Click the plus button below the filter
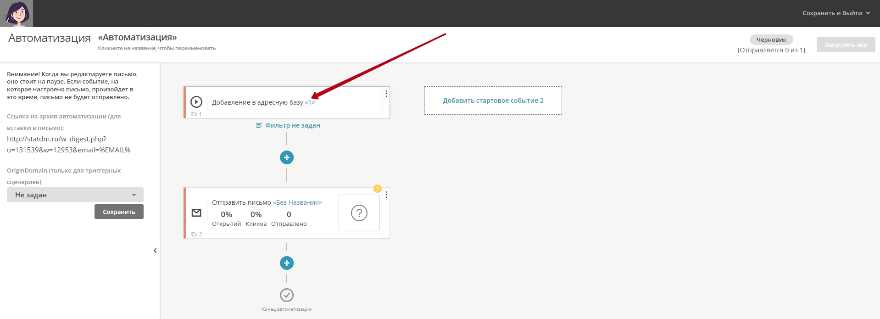Screen dimensions: 880x319 tap(287, 157)
